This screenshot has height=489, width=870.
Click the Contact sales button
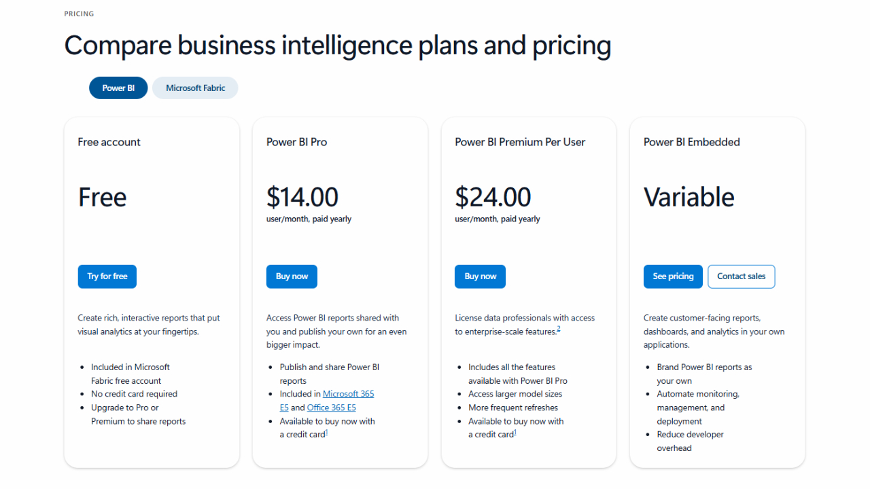tap(741, 276)
